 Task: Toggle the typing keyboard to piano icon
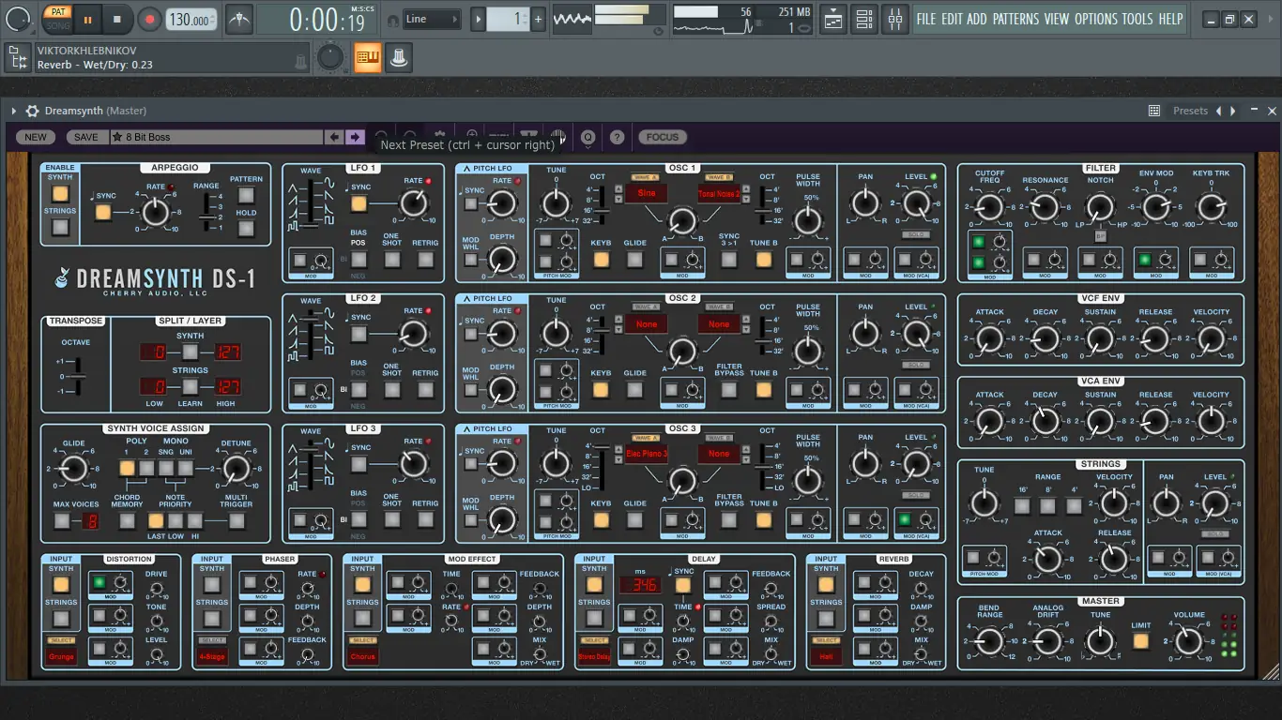point(367,58)
